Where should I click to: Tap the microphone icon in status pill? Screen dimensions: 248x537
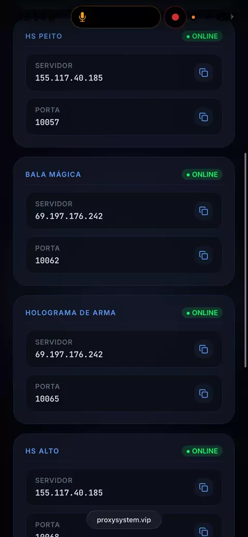(x=82, y=17)
